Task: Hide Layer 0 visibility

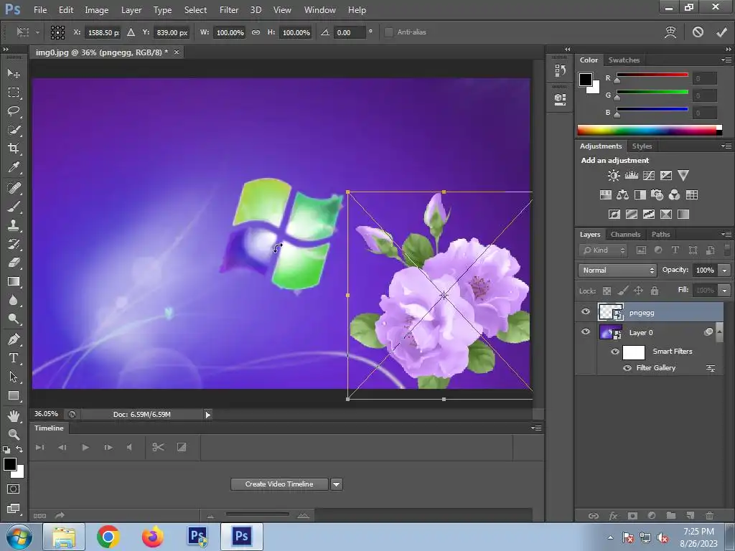Action: [x=586, y=331]
